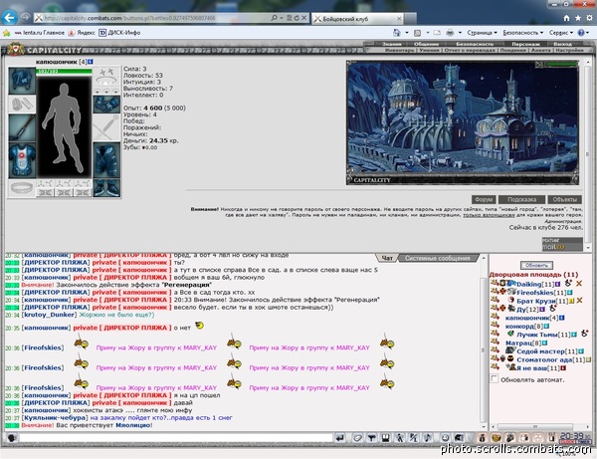597x459 pixels.
Task: Open the browser help question mark dropdown
Action: point(583,33)
